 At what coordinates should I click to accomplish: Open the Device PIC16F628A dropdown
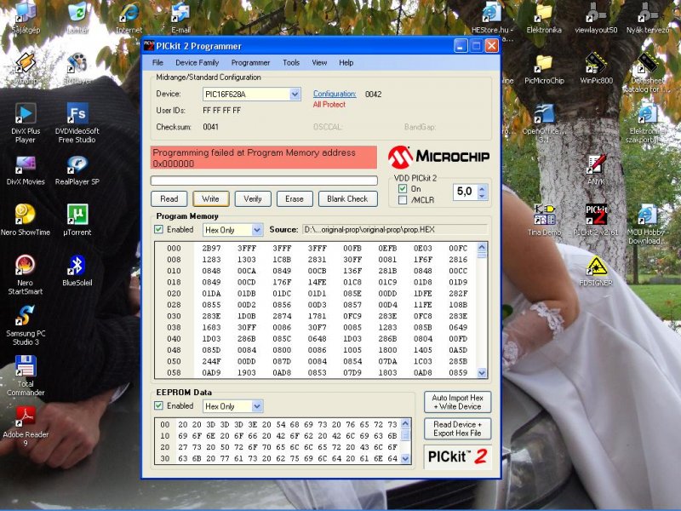[295, 94]
